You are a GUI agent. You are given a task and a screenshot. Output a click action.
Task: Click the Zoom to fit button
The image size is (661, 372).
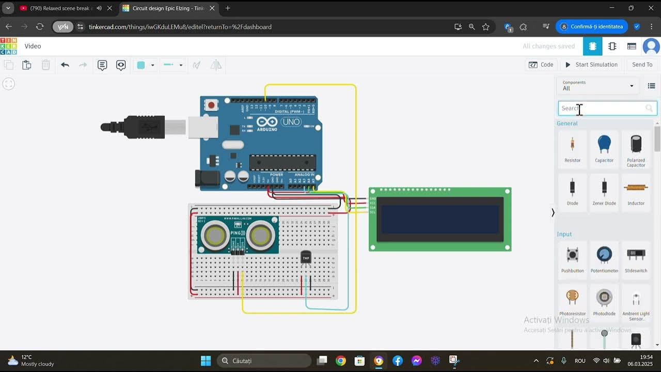click(8, 84)
